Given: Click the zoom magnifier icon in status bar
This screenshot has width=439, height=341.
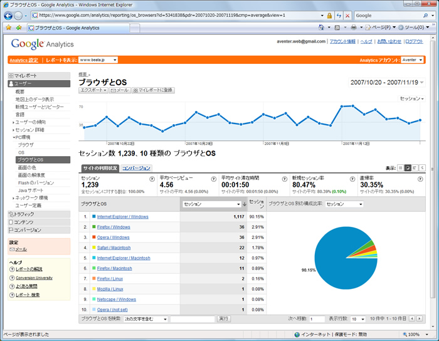Looking at the screenshot, I should point(405,334).
